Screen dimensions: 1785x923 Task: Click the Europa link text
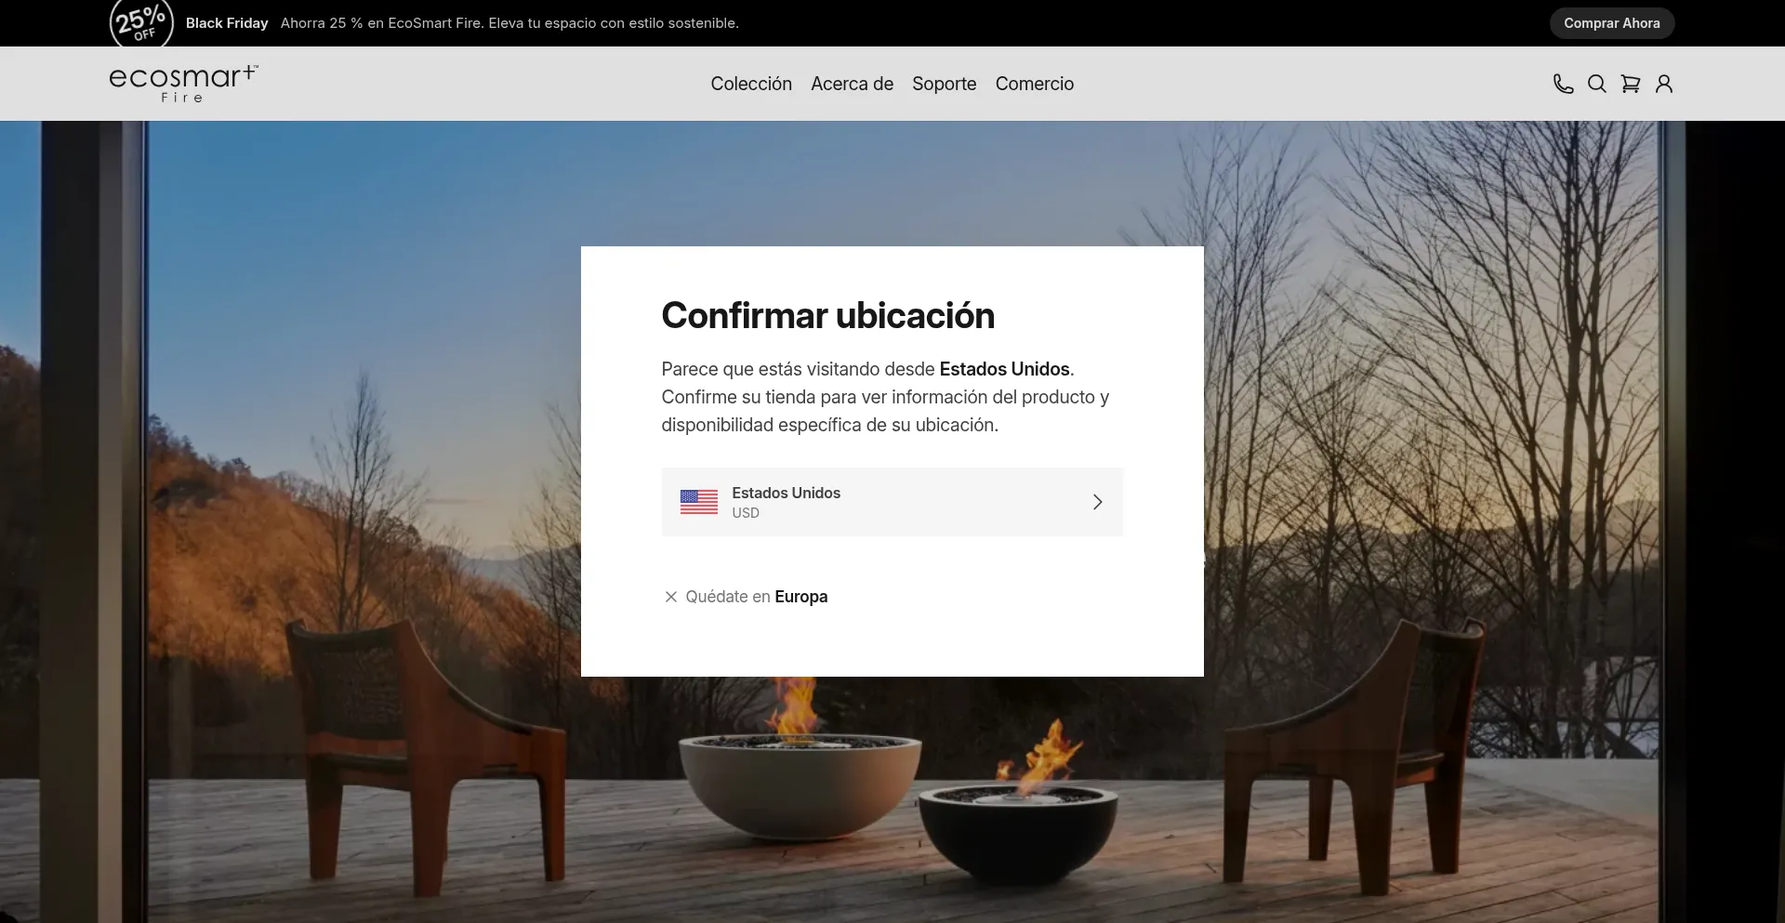(x=800, y=597)
